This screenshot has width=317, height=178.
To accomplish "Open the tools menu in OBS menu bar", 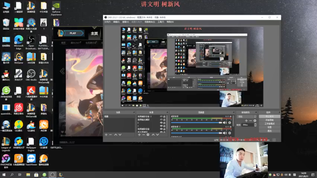I will point(161,22).
